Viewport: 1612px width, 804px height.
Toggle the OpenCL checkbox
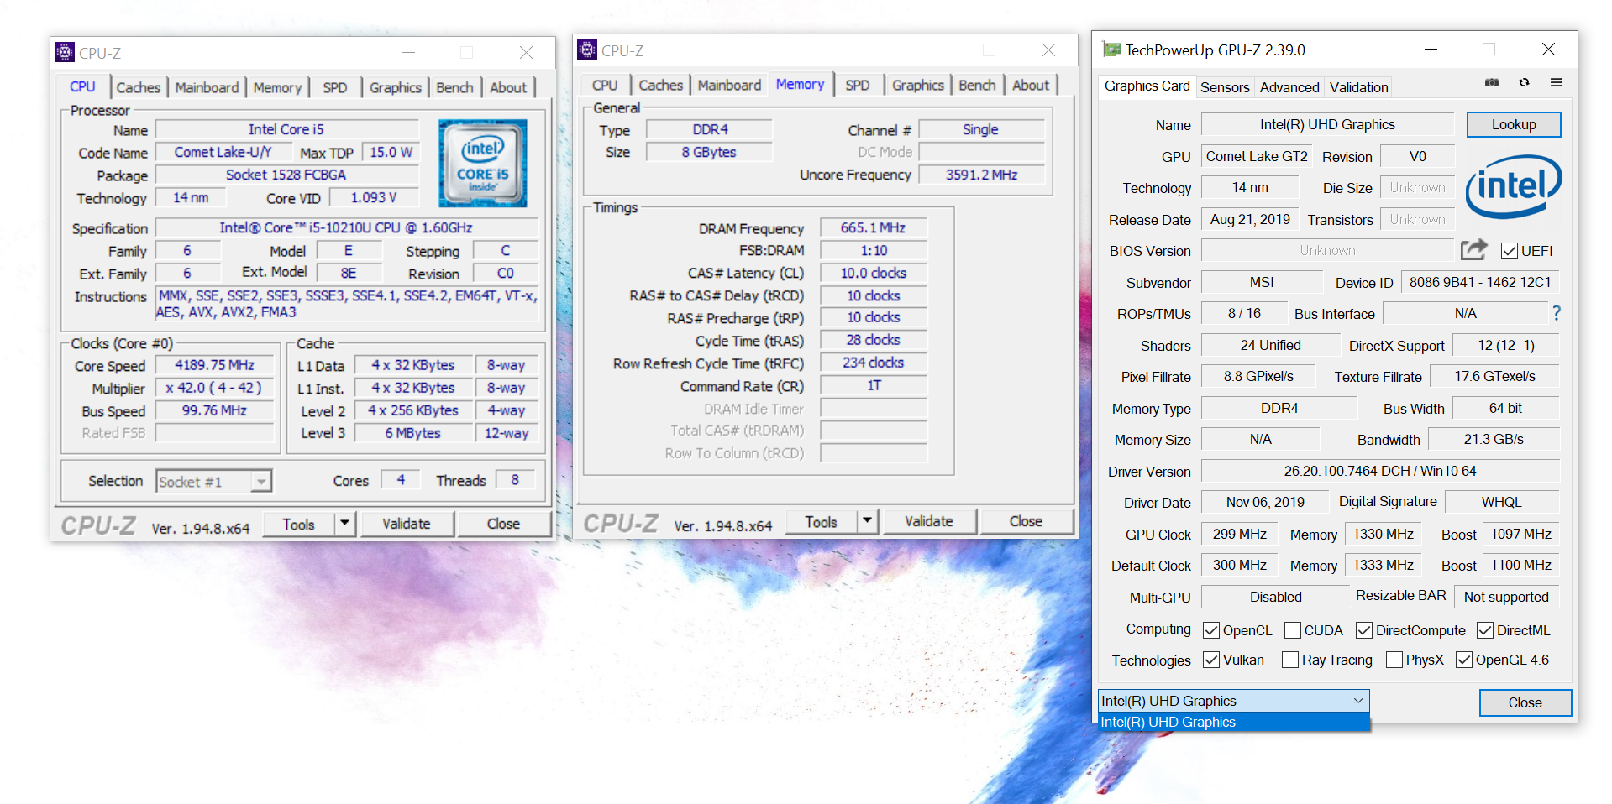tap(1211, 630)
